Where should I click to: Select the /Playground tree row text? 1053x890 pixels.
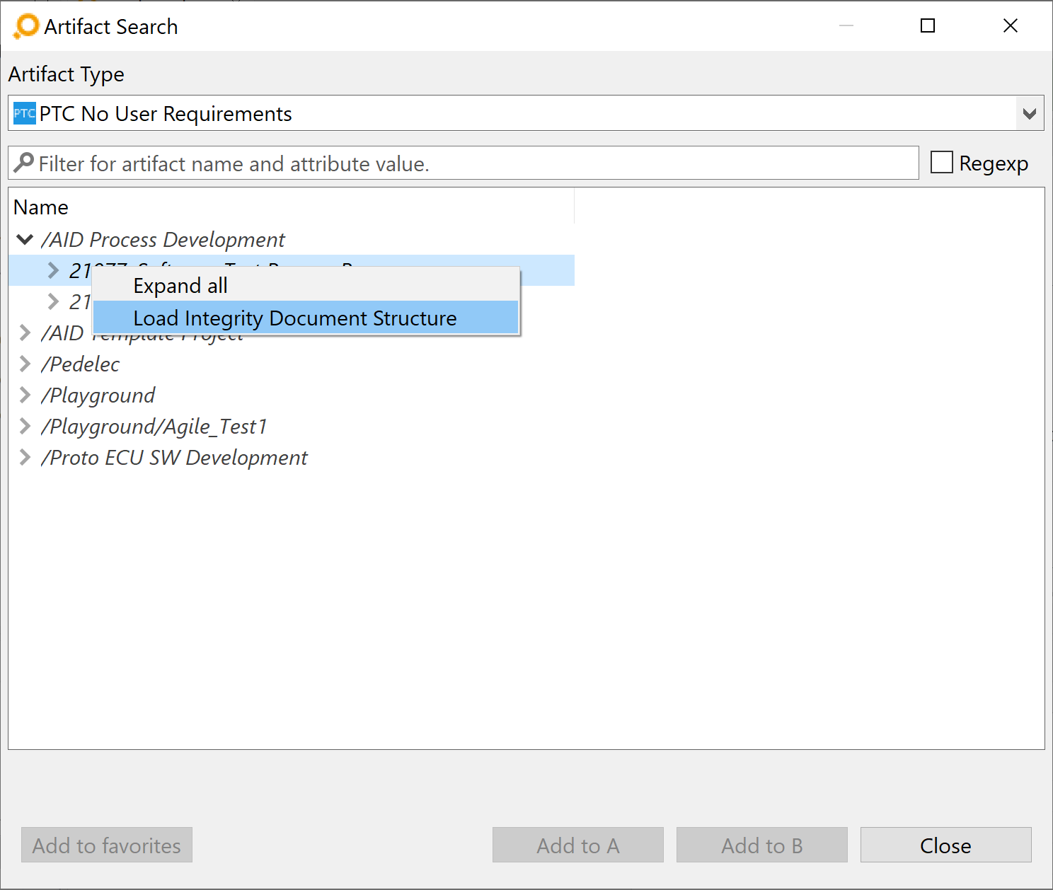[98, 395]
